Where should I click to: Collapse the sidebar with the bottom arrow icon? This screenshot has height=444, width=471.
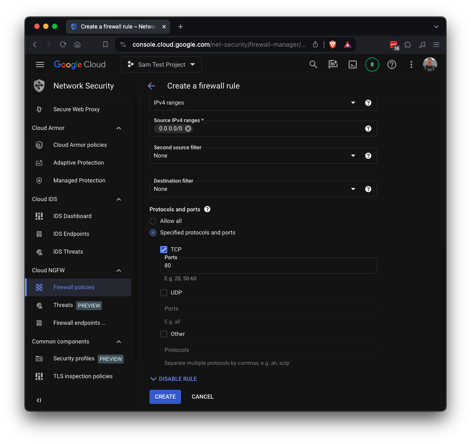(x=39, y=400)
